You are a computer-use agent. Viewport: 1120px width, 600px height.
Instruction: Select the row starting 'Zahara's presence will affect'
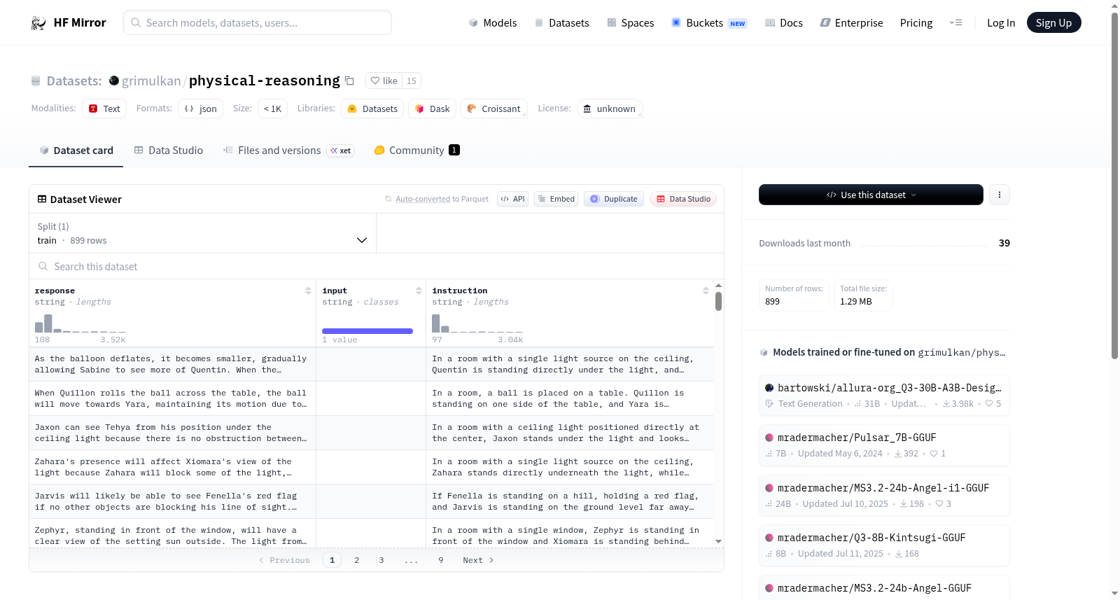pyautogui.click(x=371, y=467)
